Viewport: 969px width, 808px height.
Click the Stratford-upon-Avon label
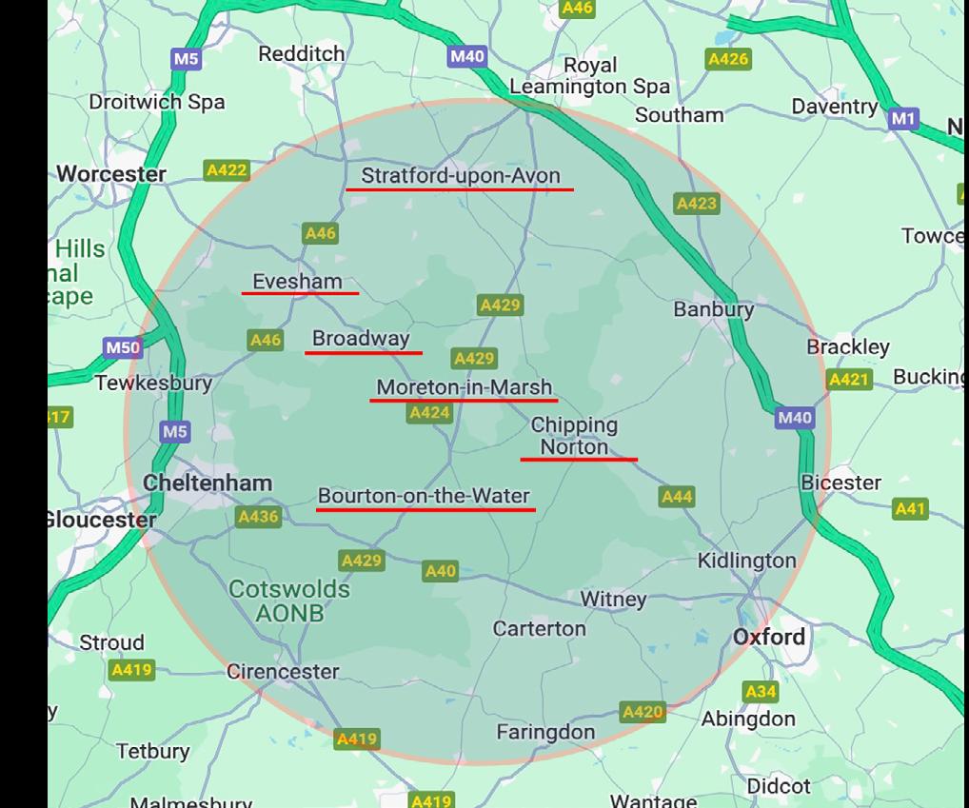tap(461, 175)
